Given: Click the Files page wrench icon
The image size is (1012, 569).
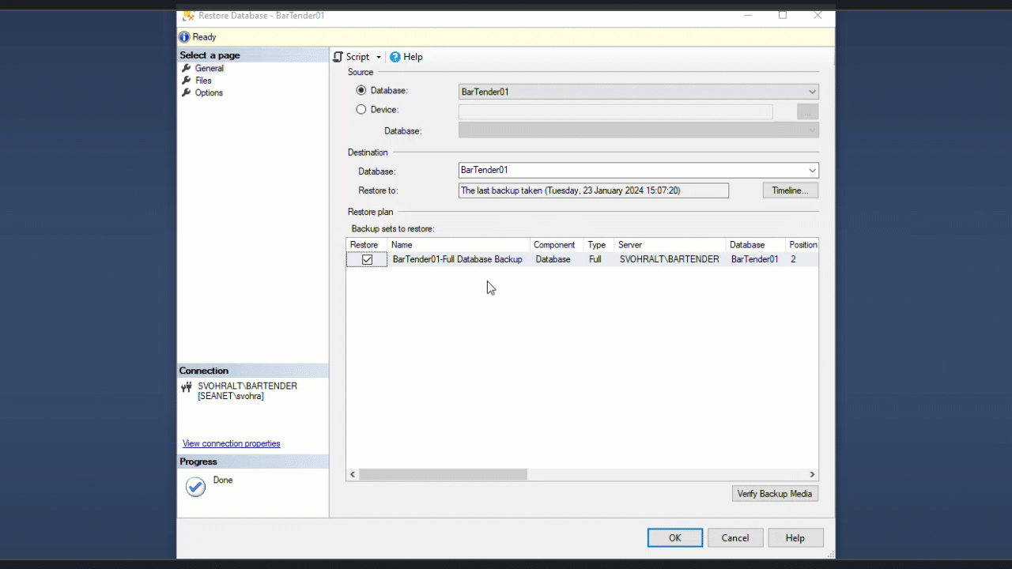Looking at the screenshot, I should [x=187, y=81].
